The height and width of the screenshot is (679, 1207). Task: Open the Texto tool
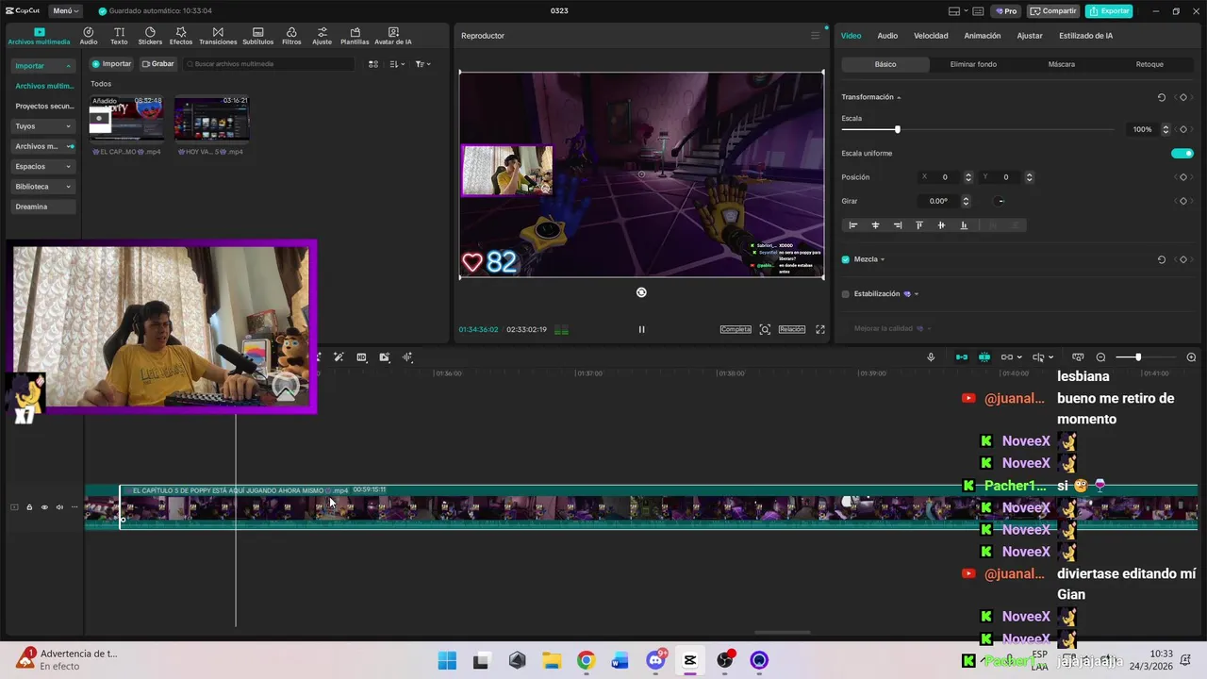(119, 36)
